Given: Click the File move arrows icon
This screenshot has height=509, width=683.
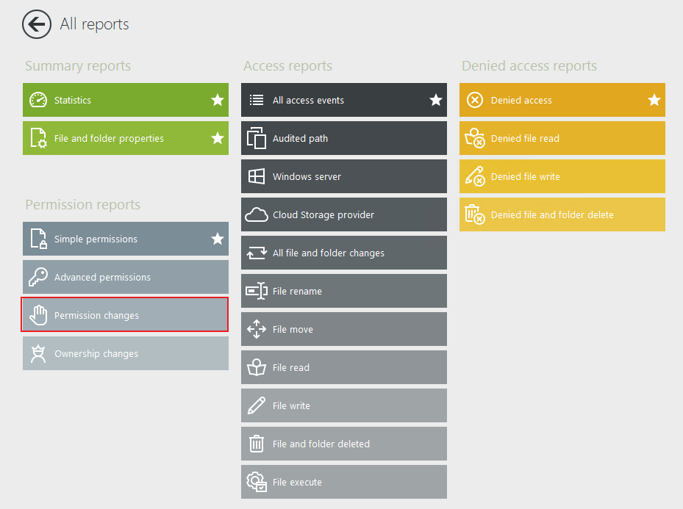Looking at the screenshot, I should tap(257, 329).
